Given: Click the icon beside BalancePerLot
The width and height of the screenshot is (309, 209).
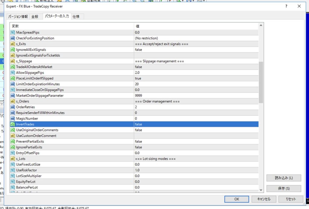Looking at the screenshot, I should pyautogui.click(x=13, y=187).
